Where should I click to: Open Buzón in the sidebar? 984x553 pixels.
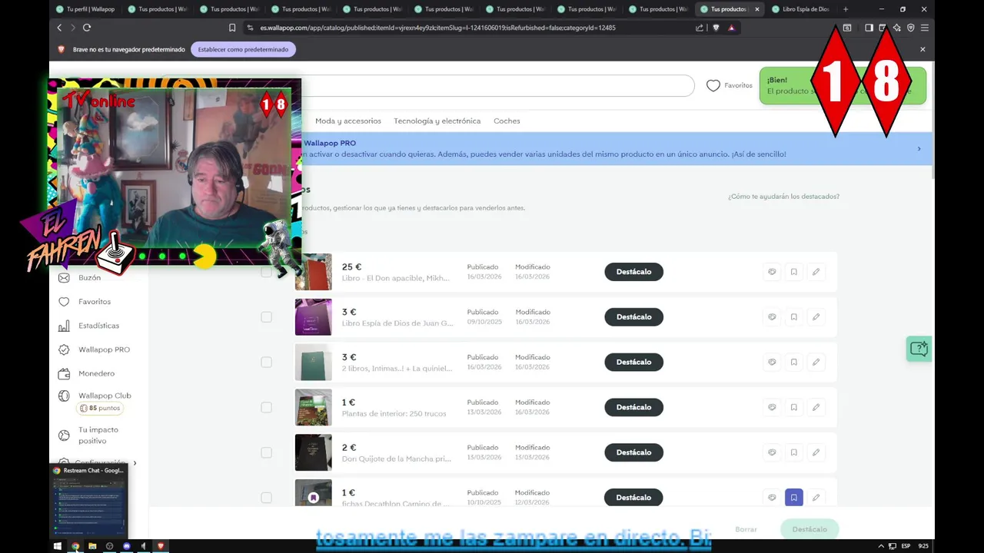point(80,278)
